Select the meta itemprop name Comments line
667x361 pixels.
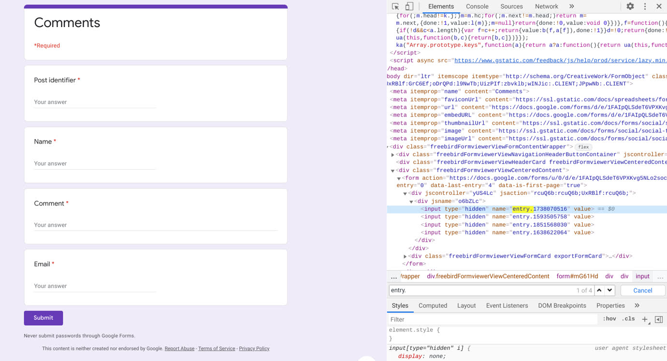[x=460, y=91]
